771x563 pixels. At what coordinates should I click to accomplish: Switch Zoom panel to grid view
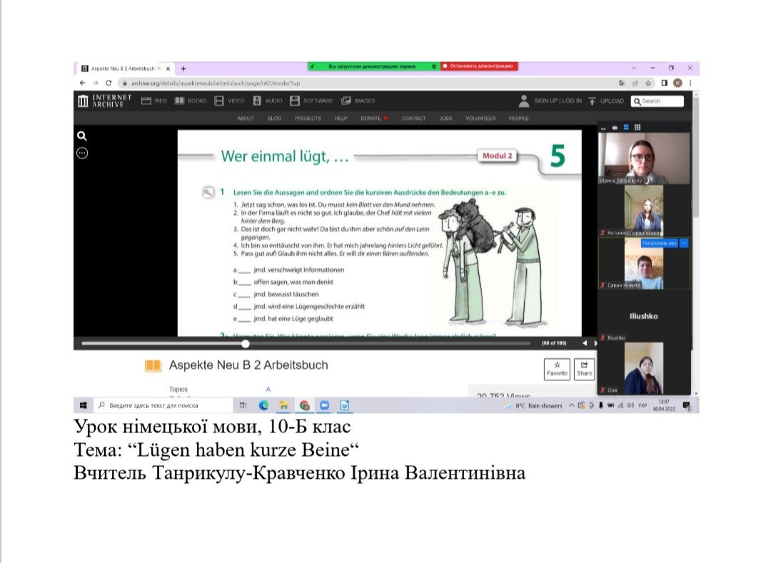[x=637, y=128]
